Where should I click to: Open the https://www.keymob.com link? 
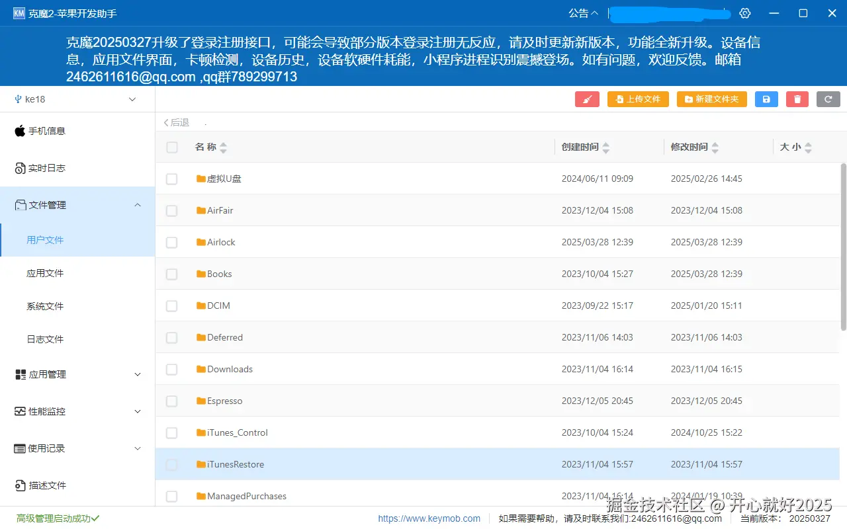pos(429,518)
